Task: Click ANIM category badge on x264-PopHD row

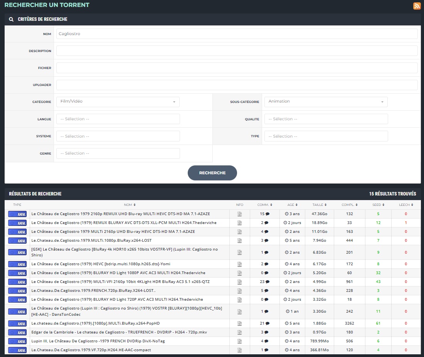Action: [17, 323]
